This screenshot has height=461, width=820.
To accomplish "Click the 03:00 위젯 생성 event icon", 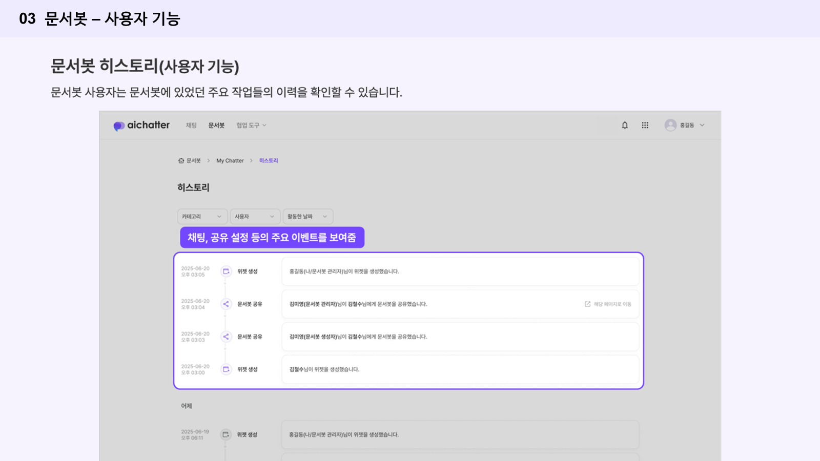I will (x=226, y=369).
